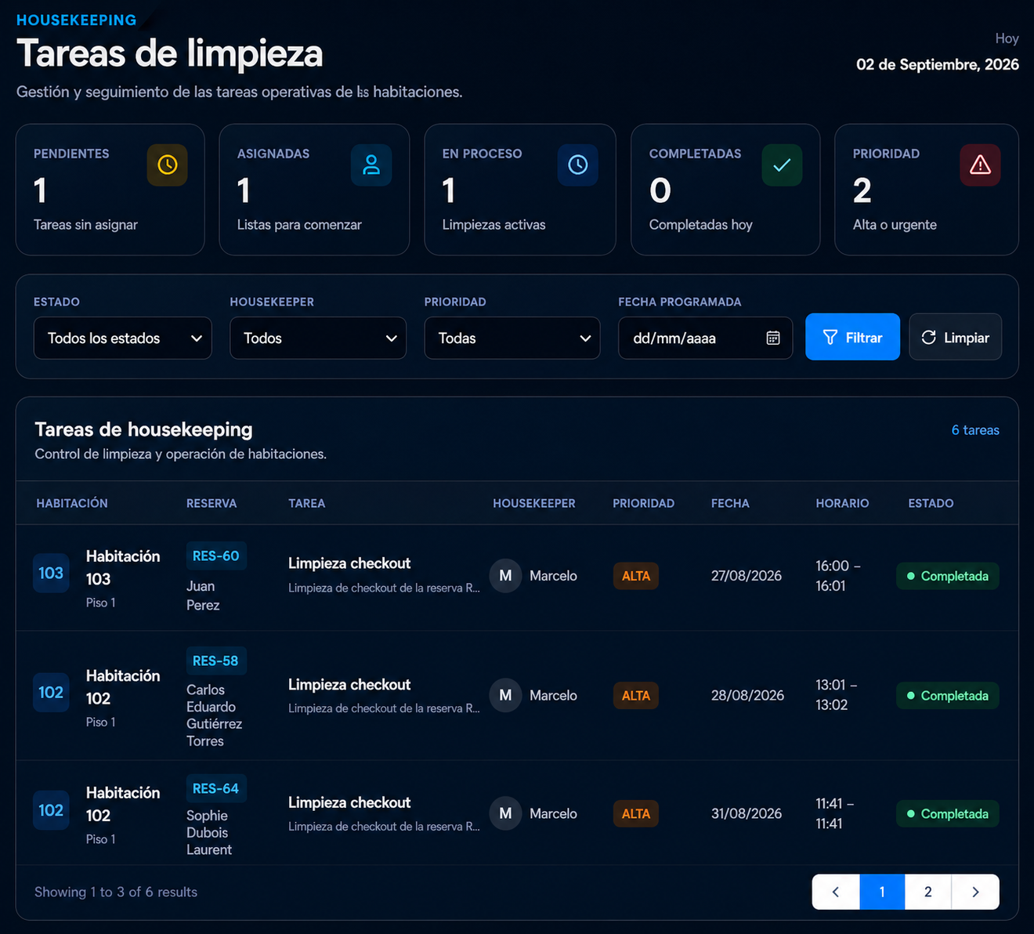1034x934 pixels.
Task: Click the Limpiar button
Action: [x=955, y=337]
